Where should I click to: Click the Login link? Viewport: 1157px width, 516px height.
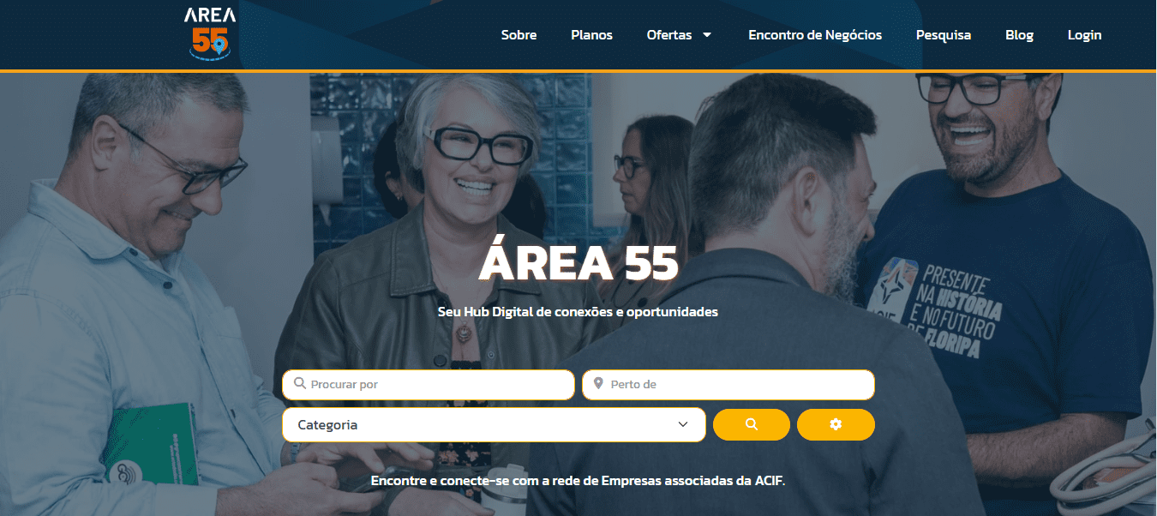click(x=1084, y=35)
